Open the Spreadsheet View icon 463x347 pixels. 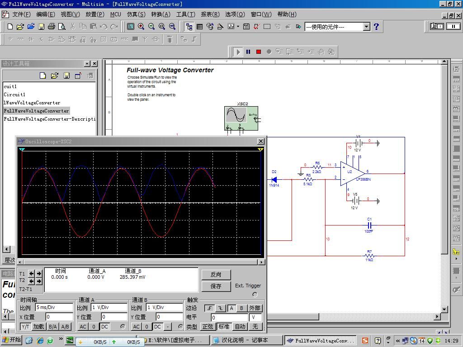click(x=199, y=27)
